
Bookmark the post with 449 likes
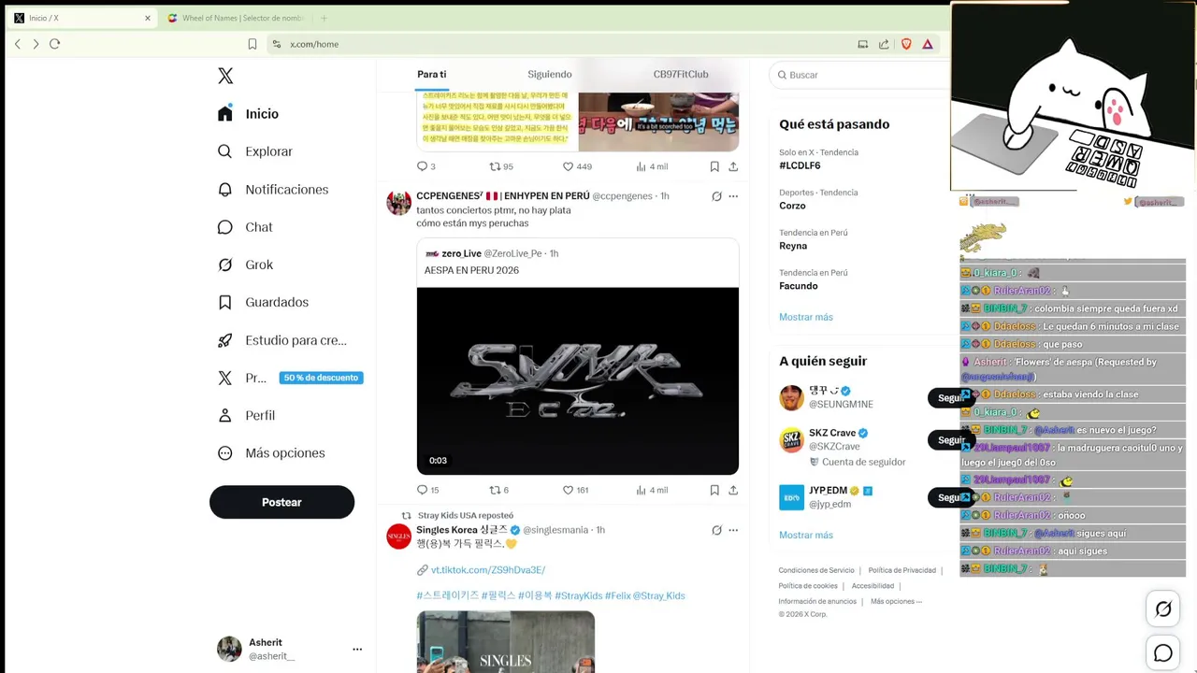click(x=714, y=166)
